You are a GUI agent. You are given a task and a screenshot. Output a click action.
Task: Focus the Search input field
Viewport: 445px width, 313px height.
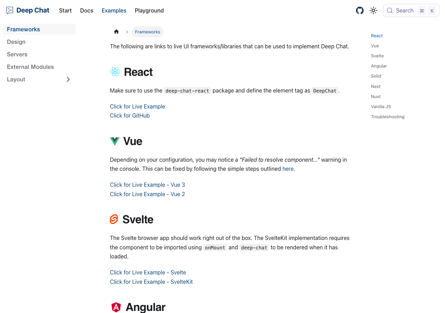411,10
